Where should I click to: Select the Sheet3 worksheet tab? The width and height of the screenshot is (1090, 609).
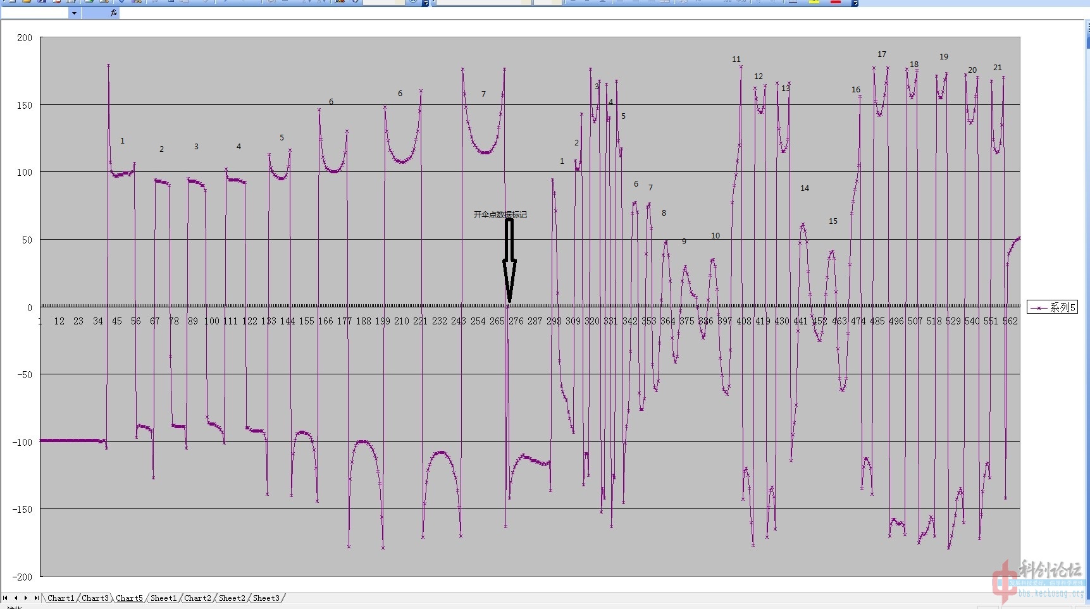pos(266,598)
